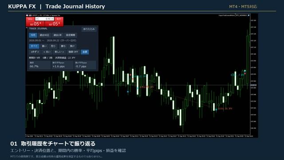Click the cyan trade marker at the far-right candles
The height and width of the screenshot is (160, 284).
245,71
